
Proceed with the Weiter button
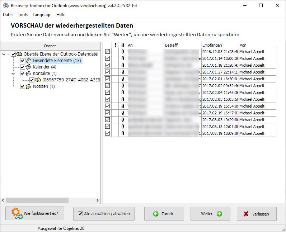click(x=210, y=214)
